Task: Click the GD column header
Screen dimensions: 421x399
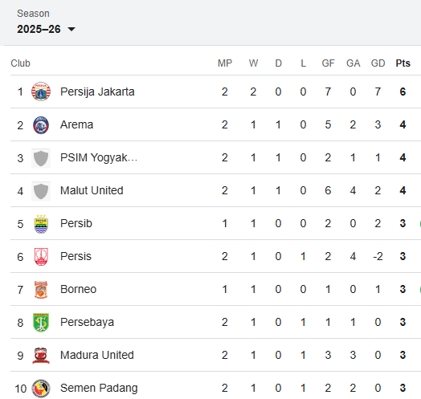Action: 378,63
